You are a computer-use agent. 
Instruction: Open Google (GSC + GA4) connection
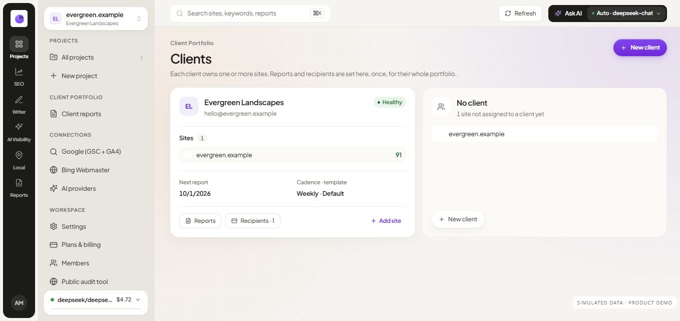click(x=96, y=152)
